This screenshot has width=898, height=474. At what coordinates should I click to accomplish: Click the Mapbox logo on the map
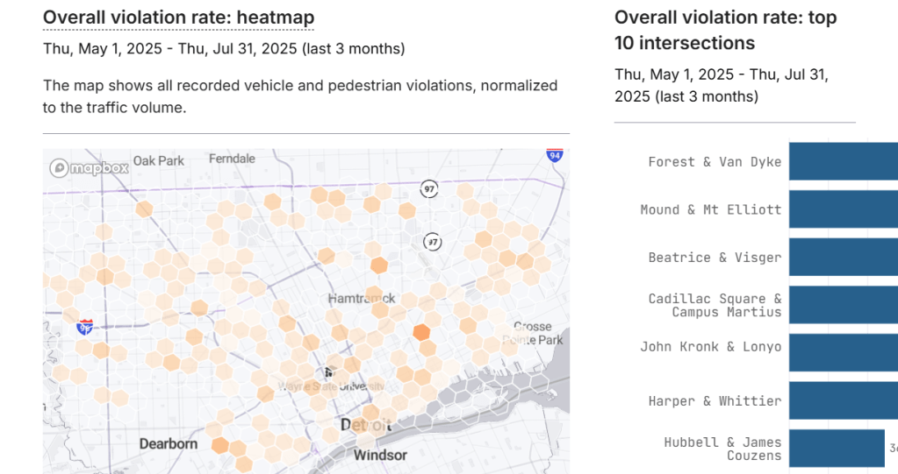[x=90, y=167]
